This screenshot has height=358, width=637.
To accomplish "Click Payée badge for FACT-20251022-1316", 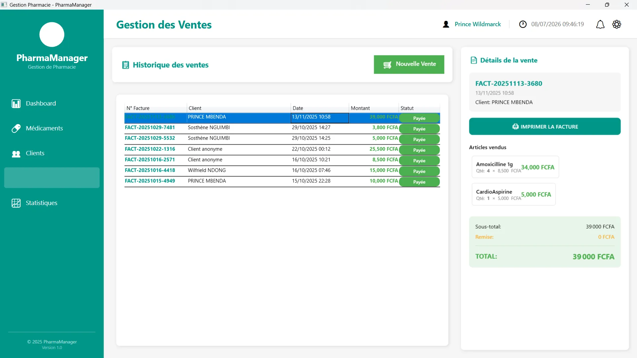I will pos(419,150).
